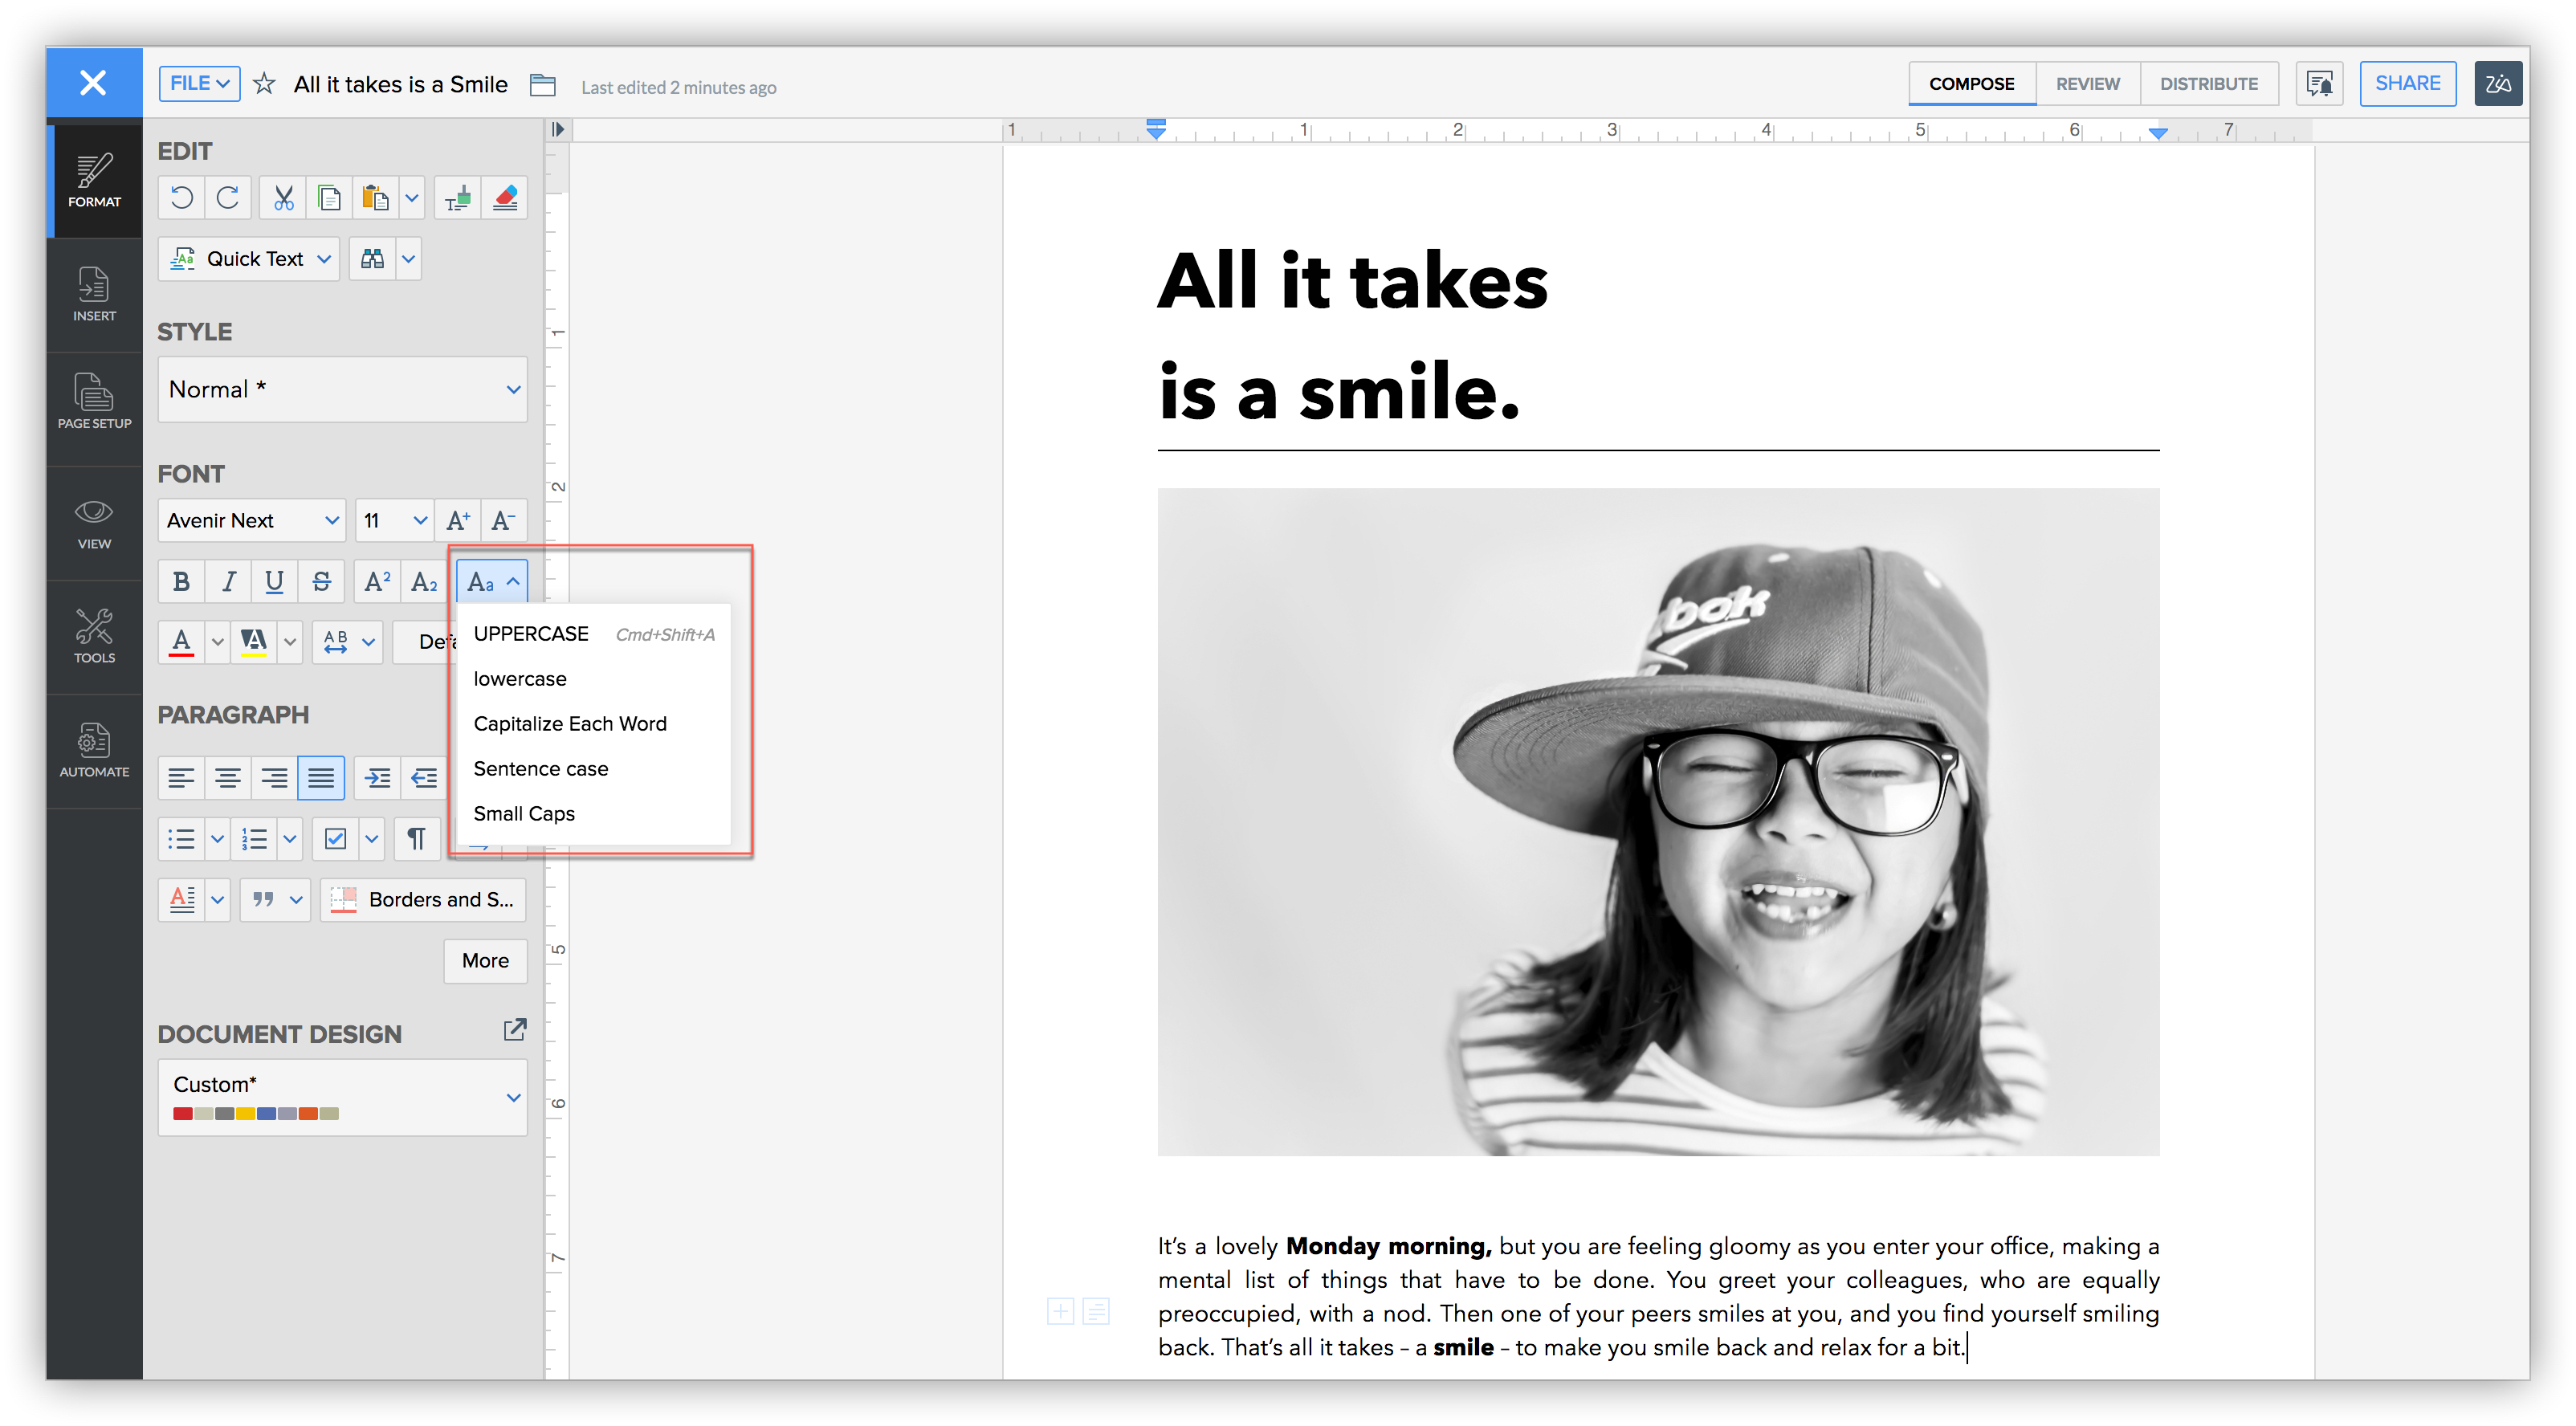Click the More button
This screenshot has width=2576, height=1426.
click(x=485, y=960)
